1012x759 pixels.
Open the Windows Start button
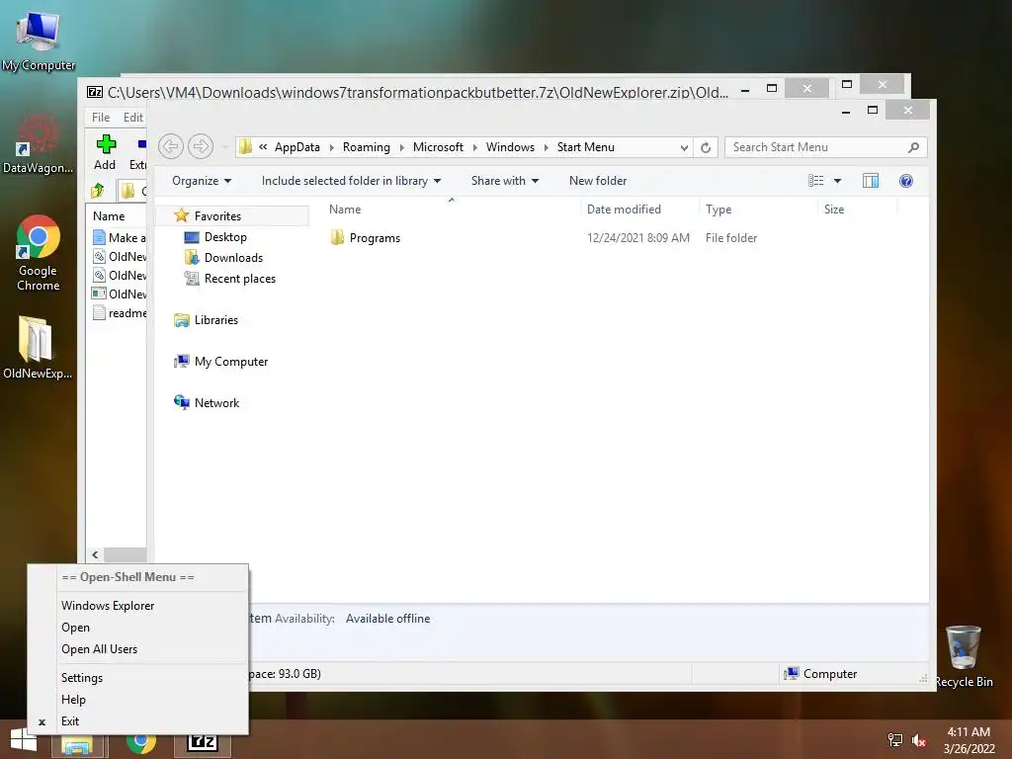click(x=24, y=739)
